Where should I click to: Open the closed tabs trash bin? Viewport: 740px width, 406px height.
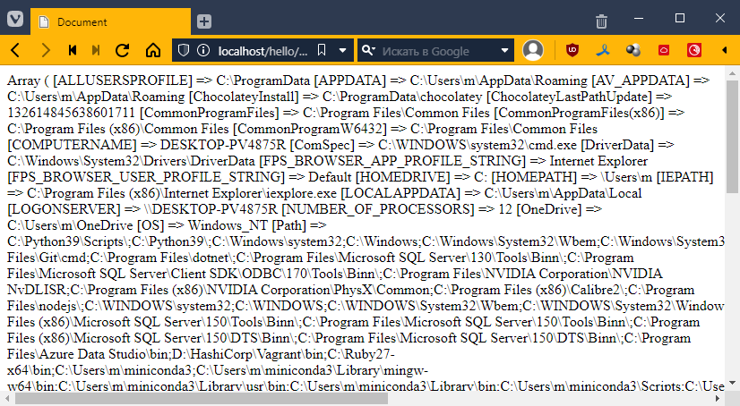(x=602, y=20)
